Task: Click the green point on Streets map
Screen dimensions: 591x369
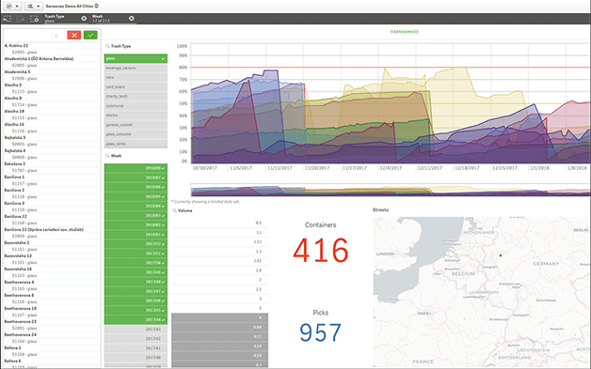Action: click(501, 255)
